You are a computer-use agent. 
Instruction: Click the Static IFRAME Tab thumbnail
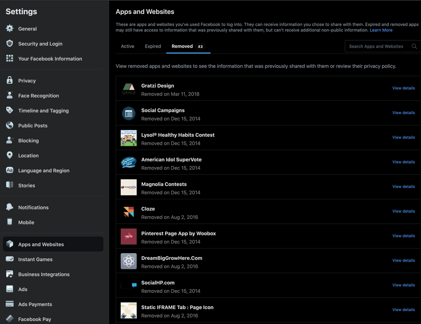pyautogui.click(x=128, y=310)
